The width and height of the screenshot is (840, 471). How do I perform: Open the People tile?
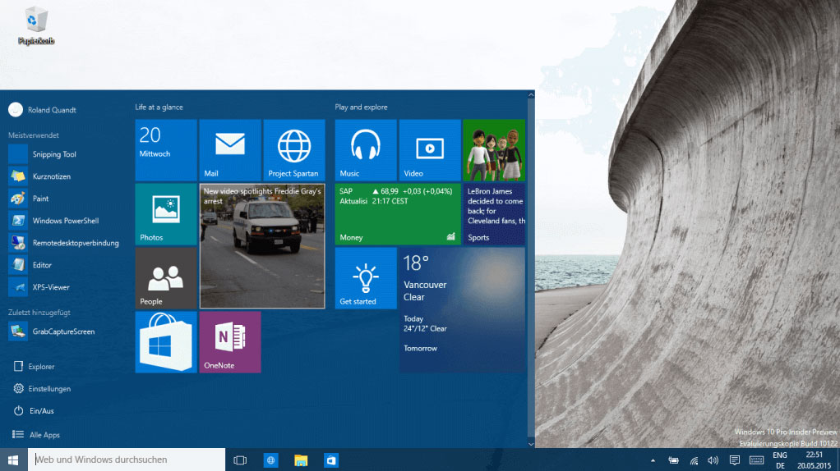(166, 278)
